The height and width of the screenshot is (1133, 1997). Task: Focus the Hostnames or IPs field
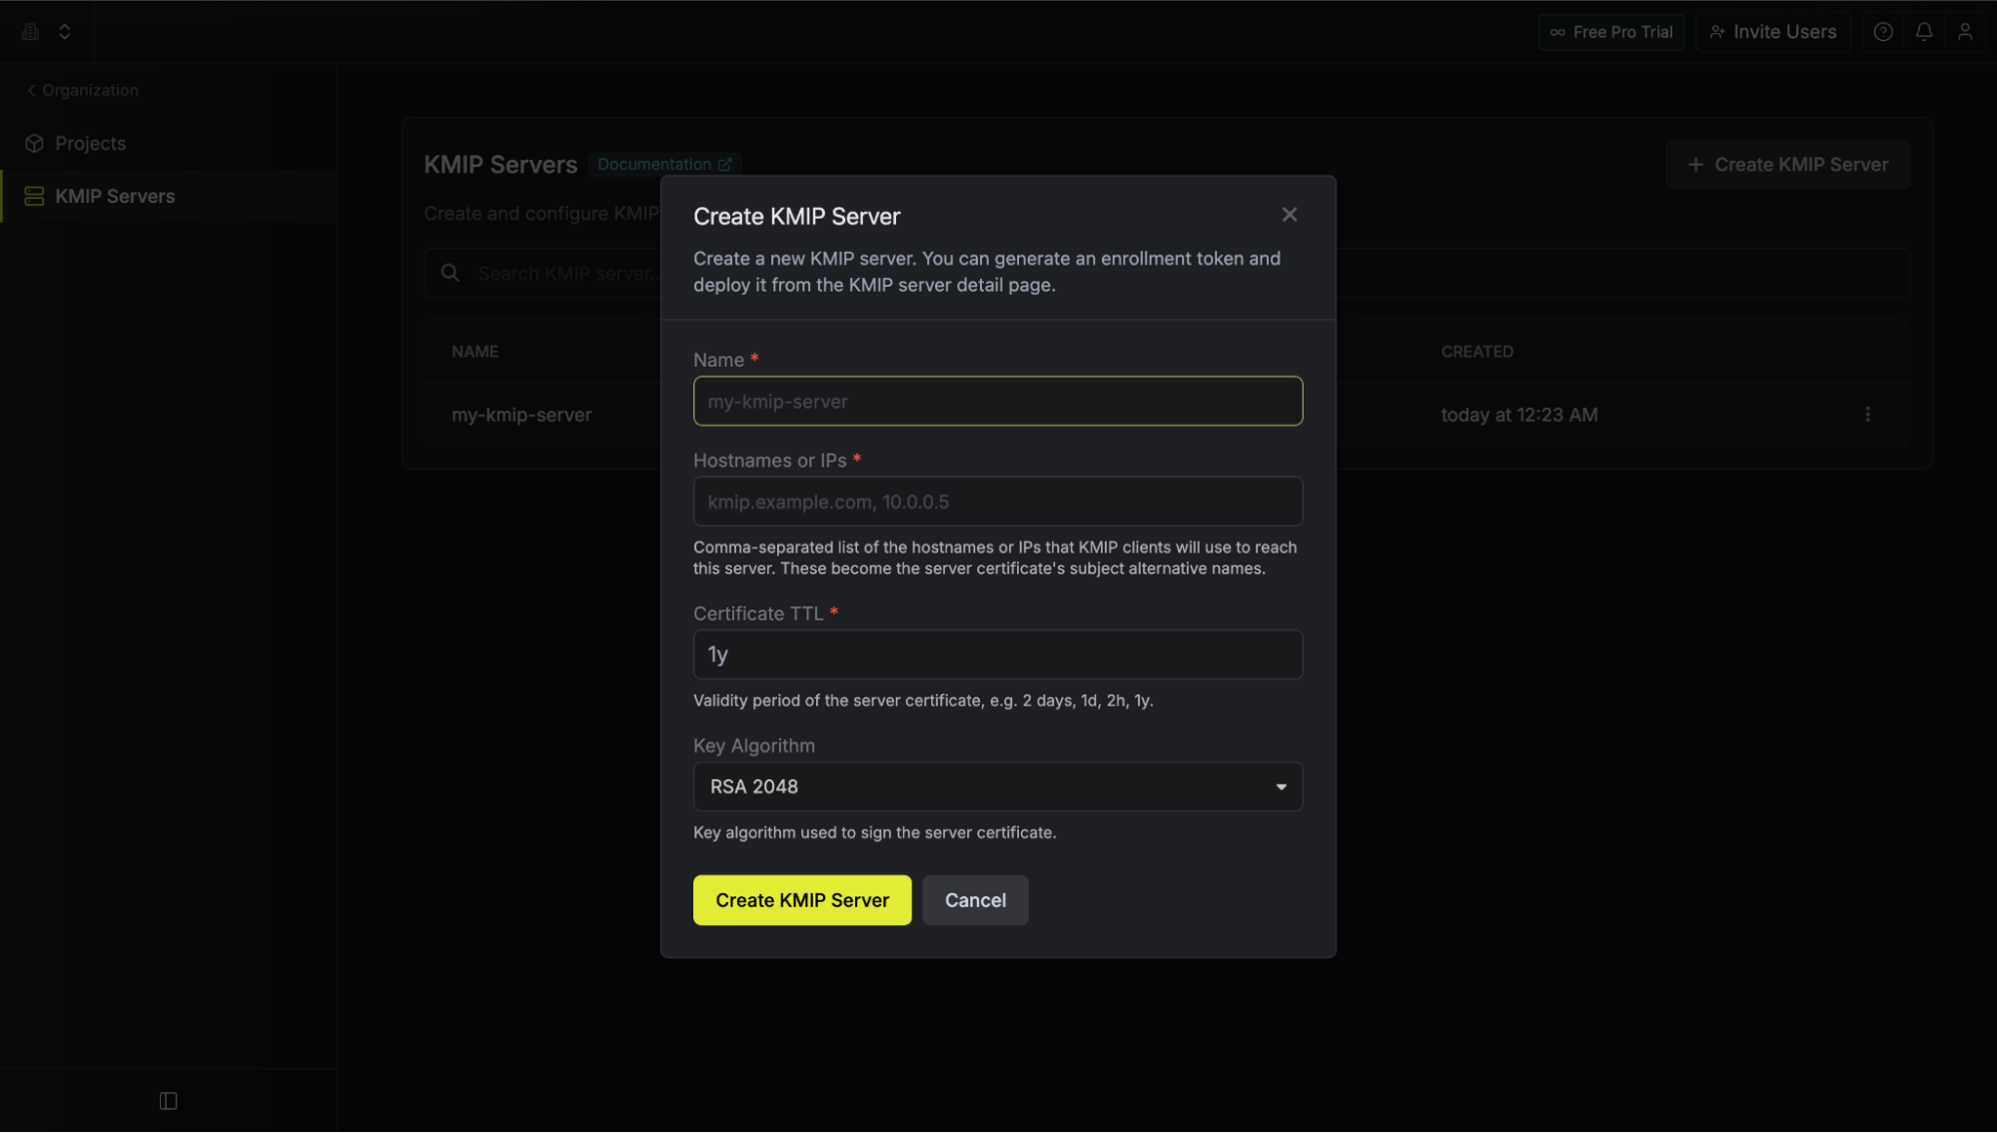[997, 501]
